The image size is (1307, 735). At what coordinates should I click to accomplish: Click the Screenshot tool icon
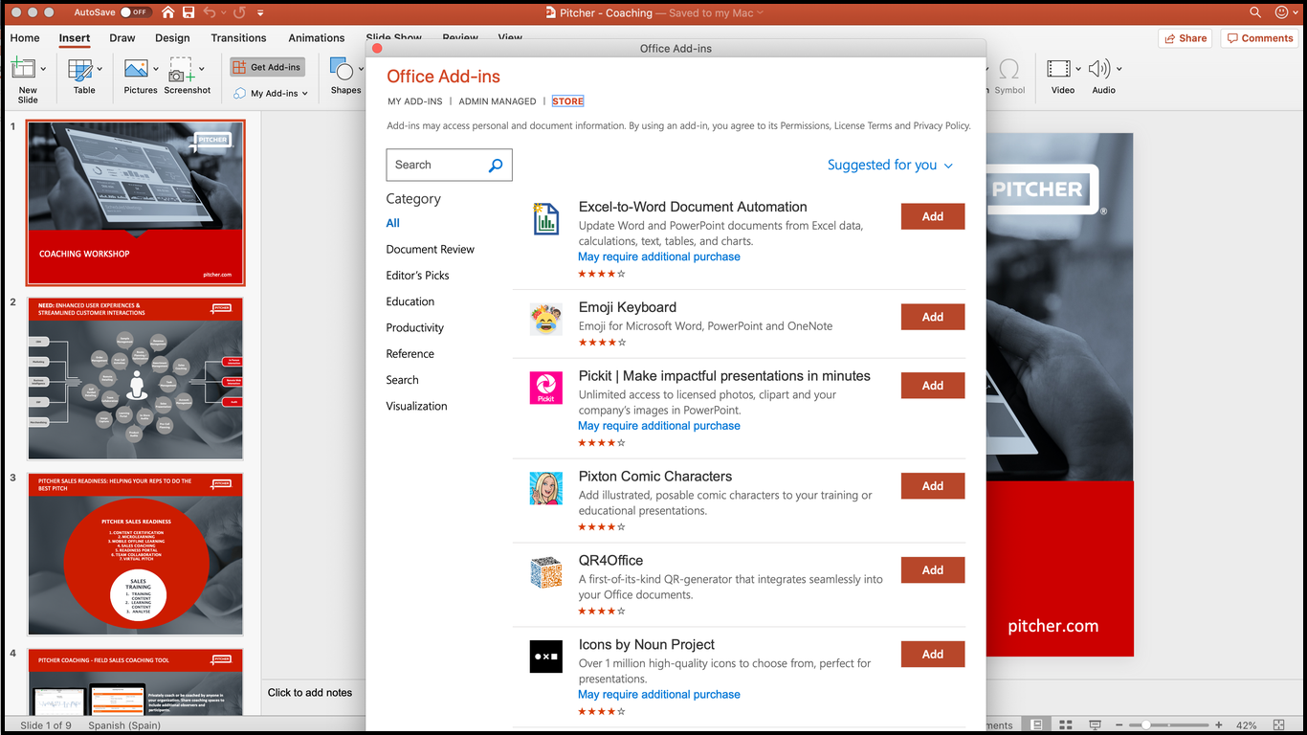coord(179,70)
